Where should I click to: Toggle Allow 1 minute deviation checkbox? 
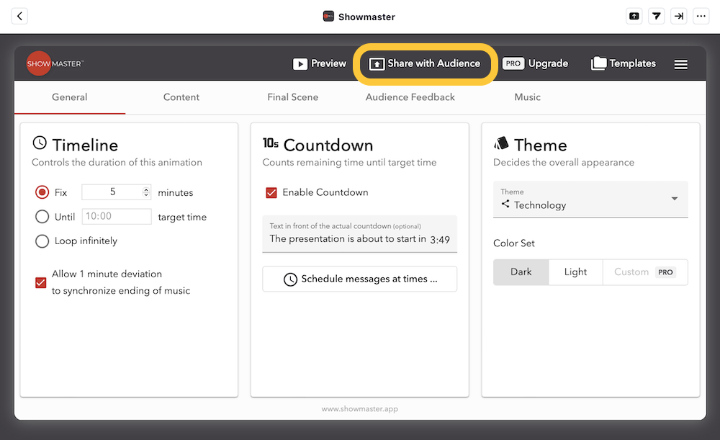[41, 282]
